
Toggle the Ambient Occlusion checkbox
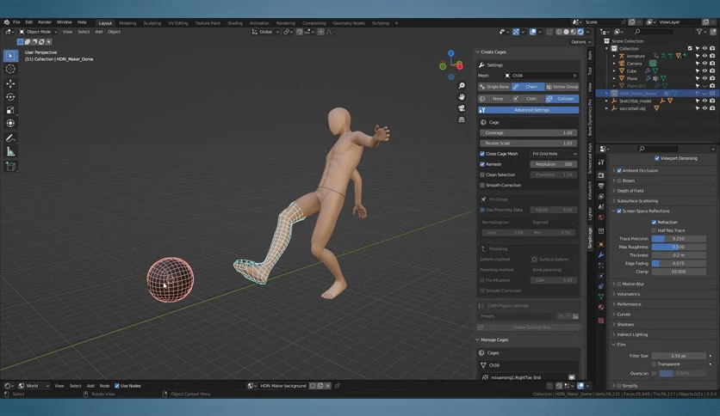point(619,170)
